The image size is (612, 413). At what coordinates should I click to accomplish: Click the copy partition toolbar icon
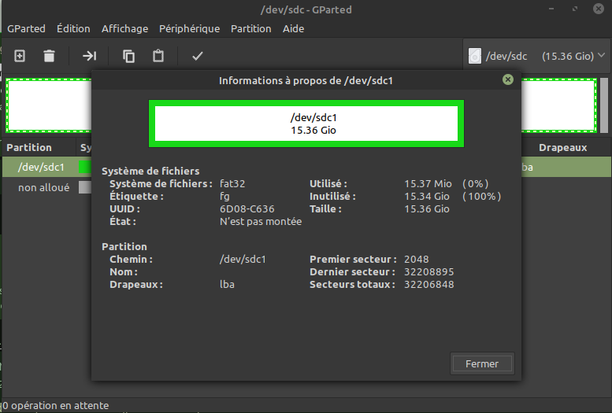coord(128,56)
